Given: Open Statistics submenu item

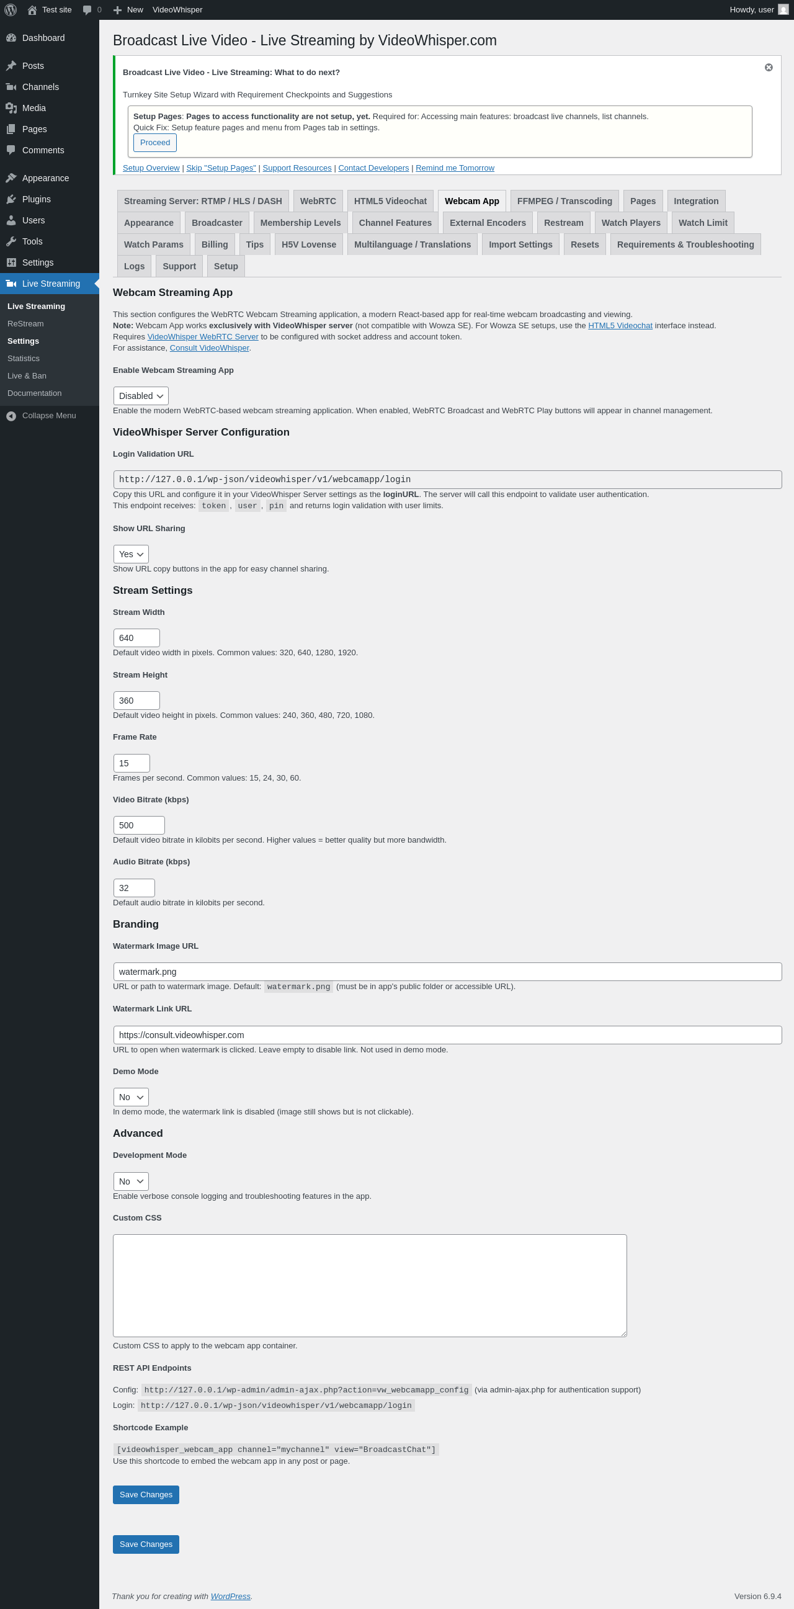Looking at the screenshot, I should (24, 359).
